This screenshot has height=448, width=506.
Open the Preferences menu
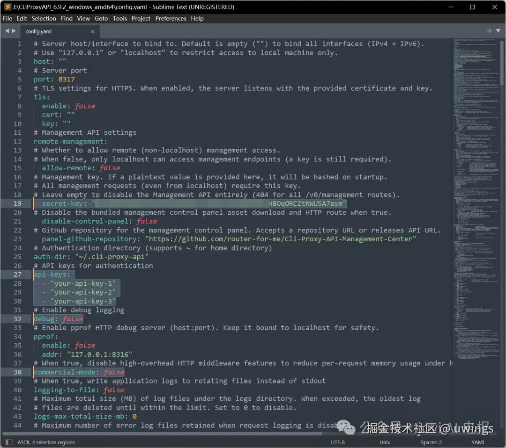point(171,18)
